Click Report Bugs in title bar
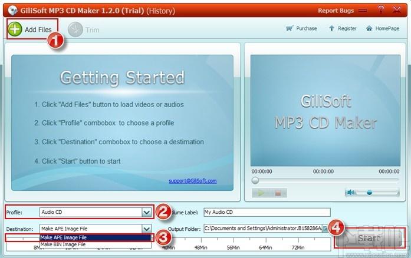Viewport: 411px width, 258px height. (336, 11)
